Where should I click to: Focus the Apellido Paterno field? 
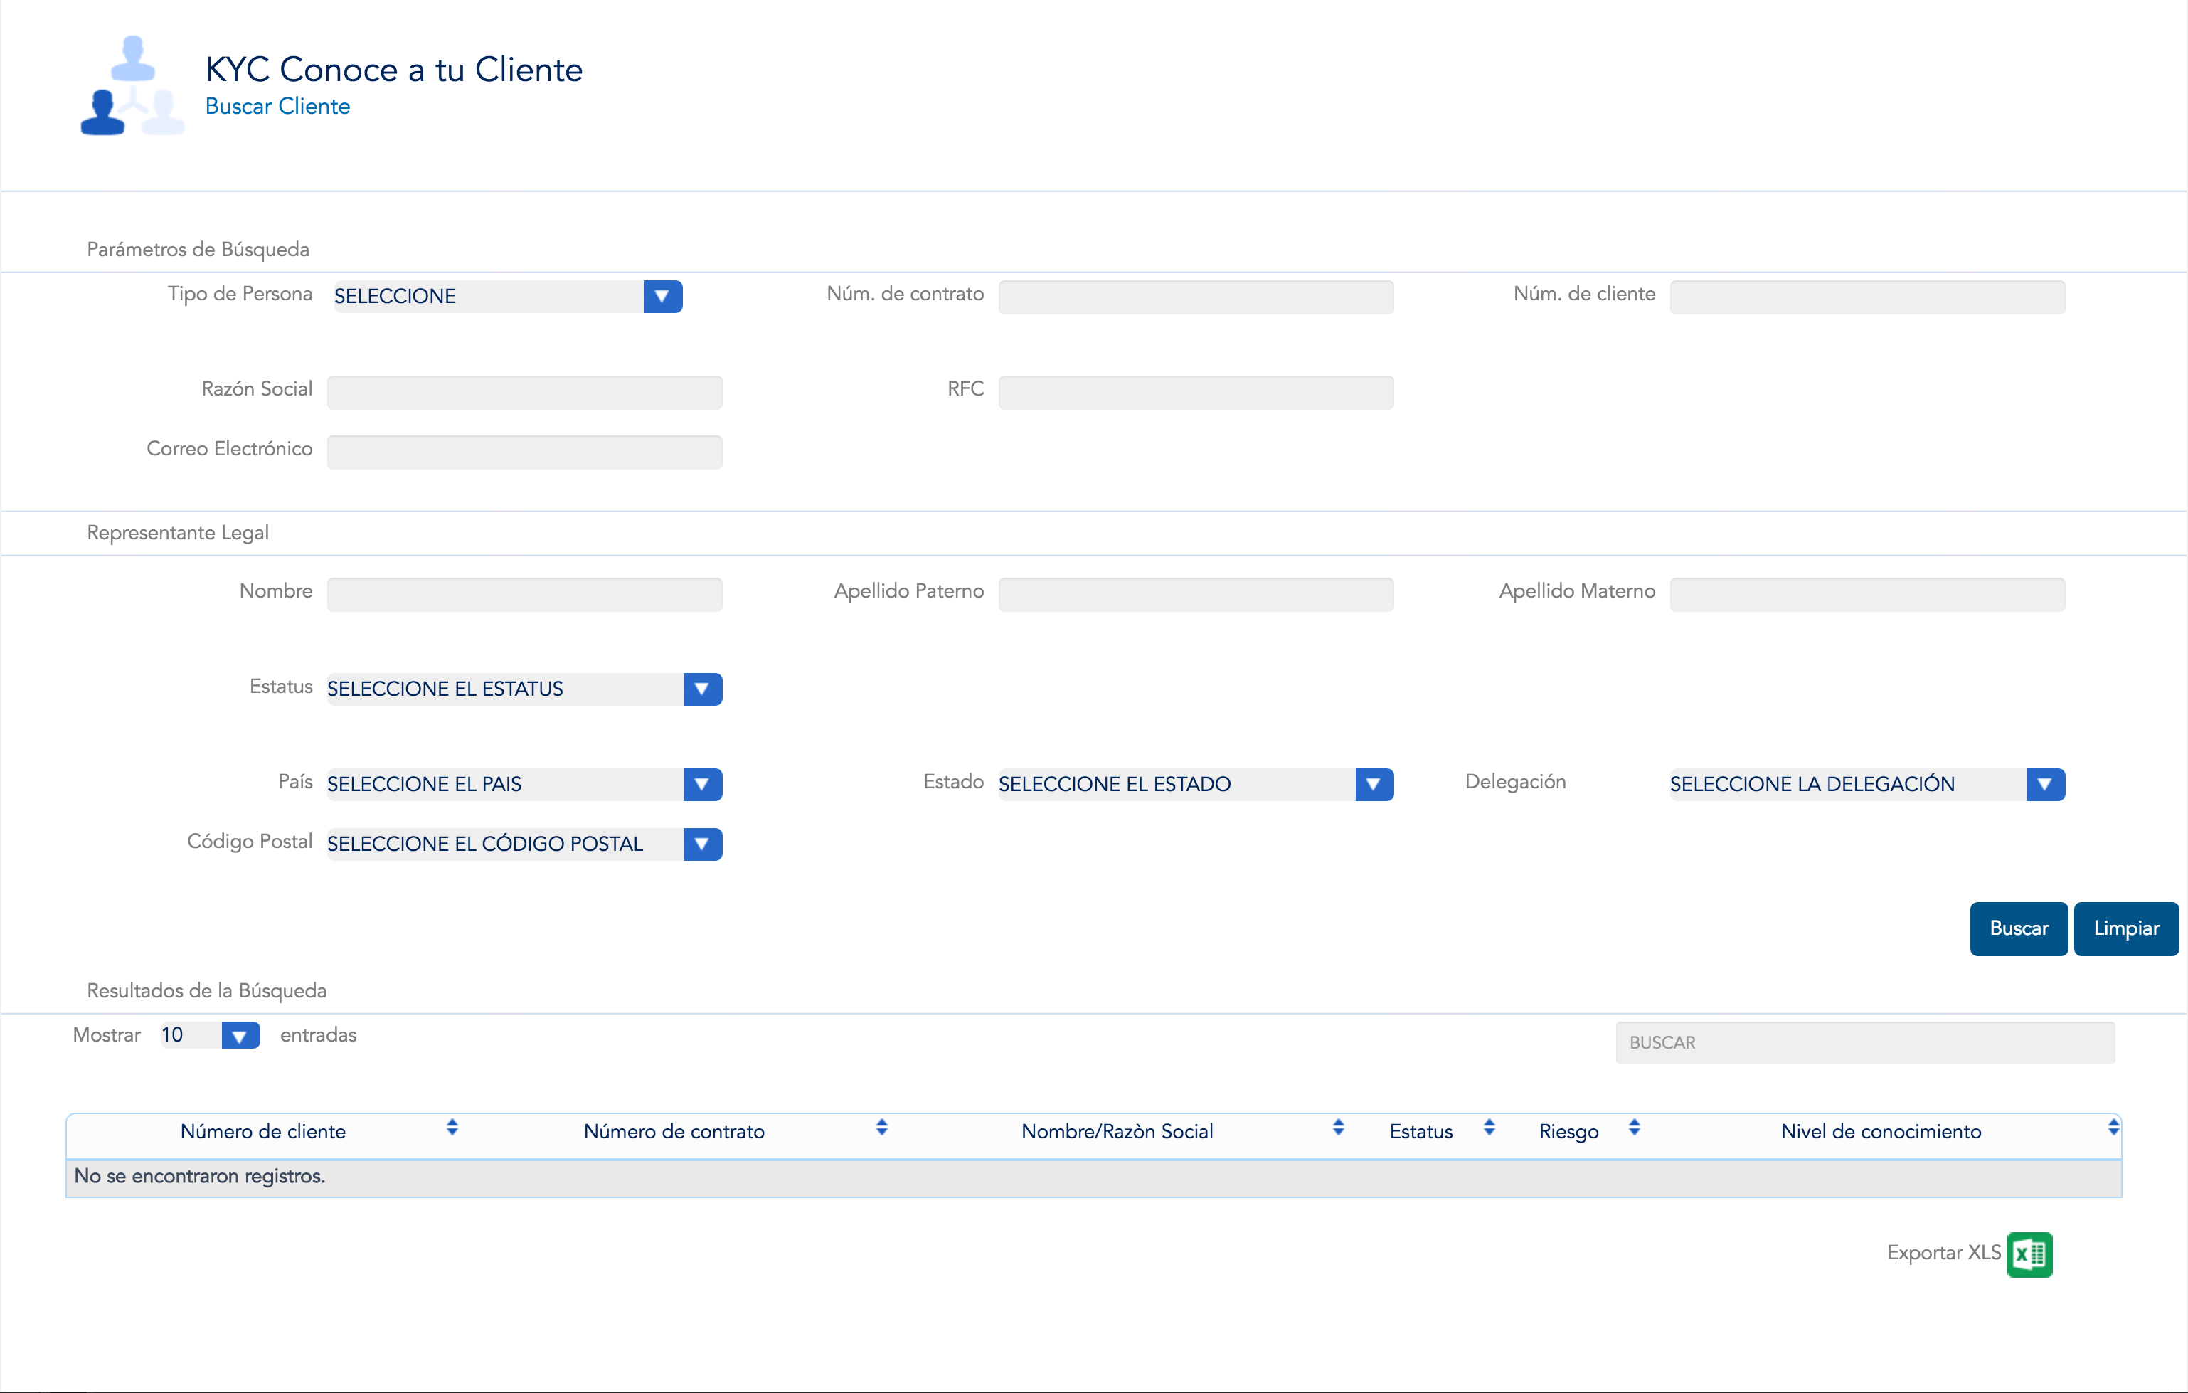pos(1196,594)
